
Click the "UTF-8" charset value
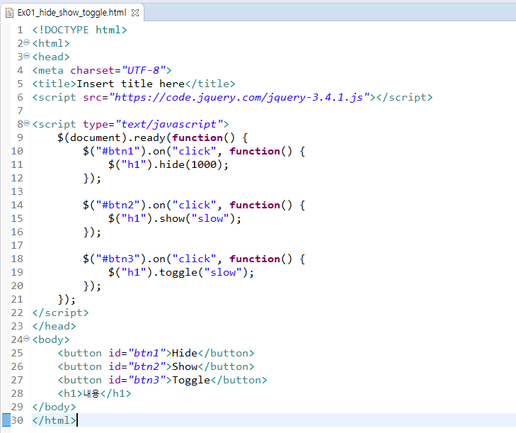[144, 70]
